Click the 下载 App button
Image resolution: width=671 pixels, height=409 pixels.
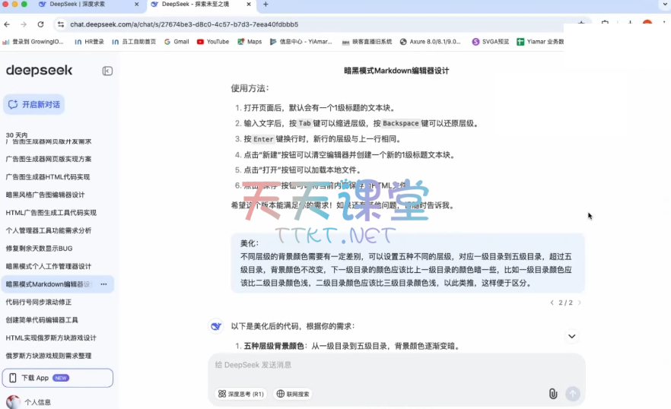pyautogui.click(x=58, y=378)
